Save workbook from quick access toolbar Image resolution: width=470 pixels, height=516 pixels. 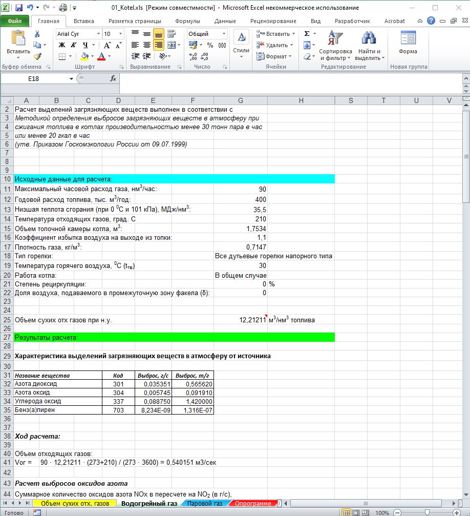click(x=19, y=7)
